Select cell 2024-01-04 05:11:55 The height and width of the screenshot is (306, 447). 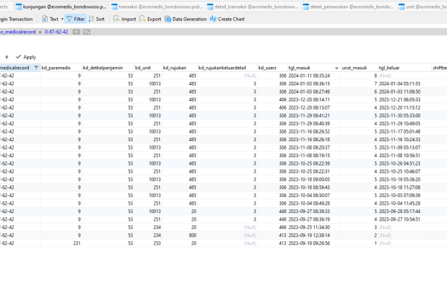[x=405, y=84]
